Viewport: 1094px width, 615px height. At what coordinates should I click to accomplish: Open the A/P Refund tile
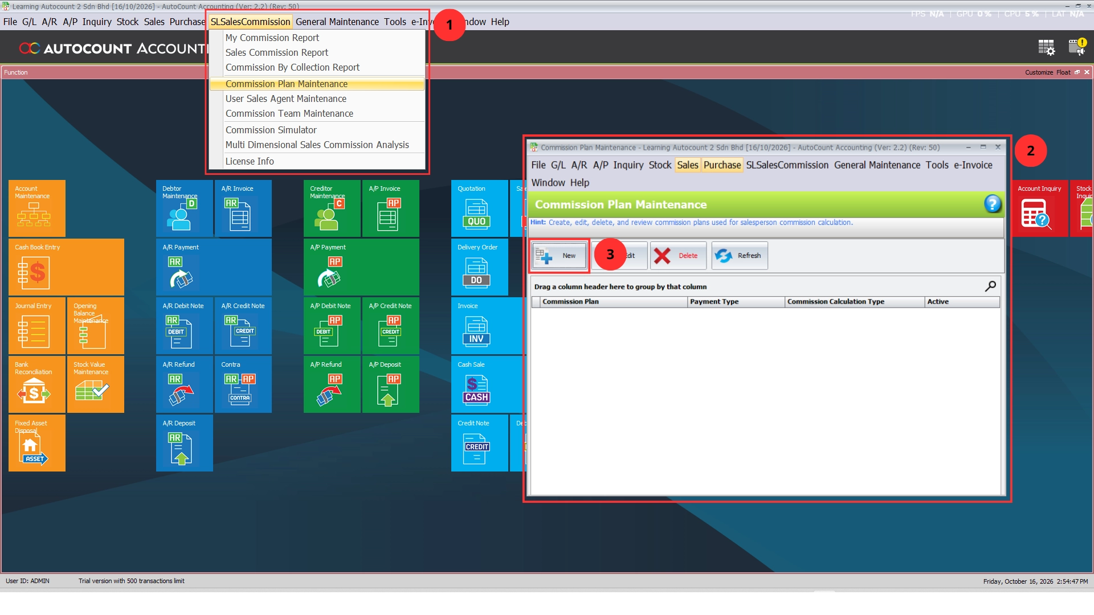click(x=332, y=384)
